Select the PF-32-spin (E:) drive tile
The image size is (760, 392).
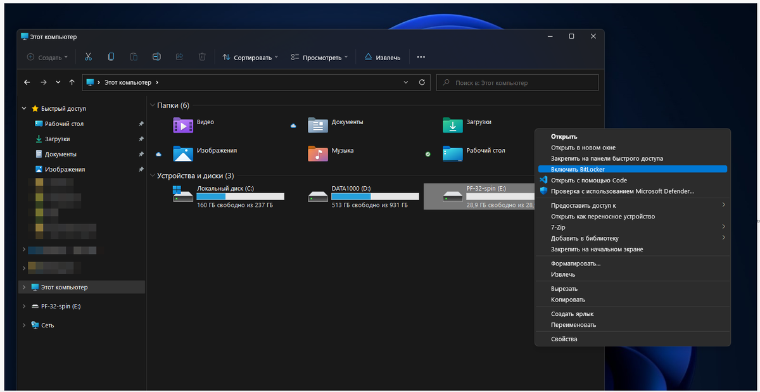pos(479,196)
